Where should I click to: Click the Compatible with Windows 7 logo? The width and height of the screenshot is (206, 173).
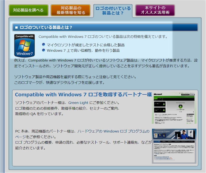(24, 46)
